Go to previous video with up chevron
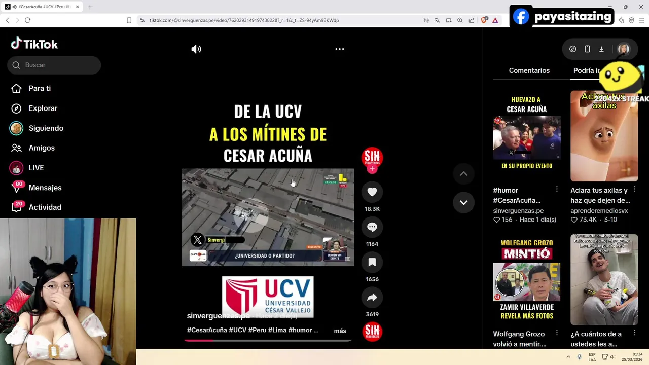The height and width of the screenshot is (365, 649). click(x=463, y=174)
